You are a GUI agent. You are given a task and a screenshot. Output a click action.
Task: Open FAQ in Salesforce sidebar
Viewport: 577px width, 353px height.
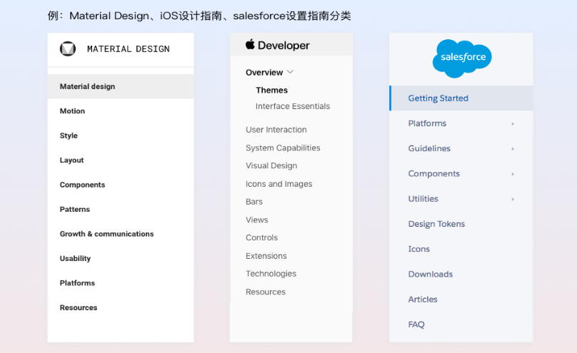(x=416, y=324)
